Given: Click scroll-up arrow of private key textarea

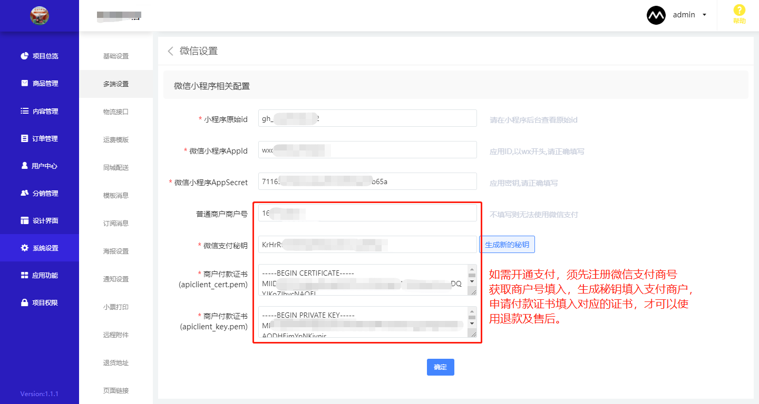Looking at the screenshot, I should point(472,311).
